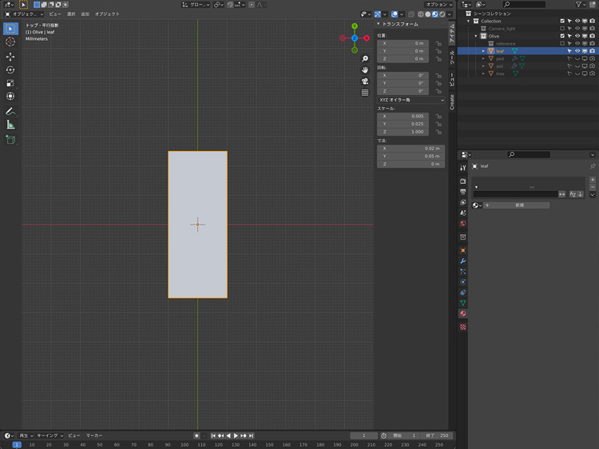Toggle camera view in the viewport
599x449 pixels.
coord(365,81)
